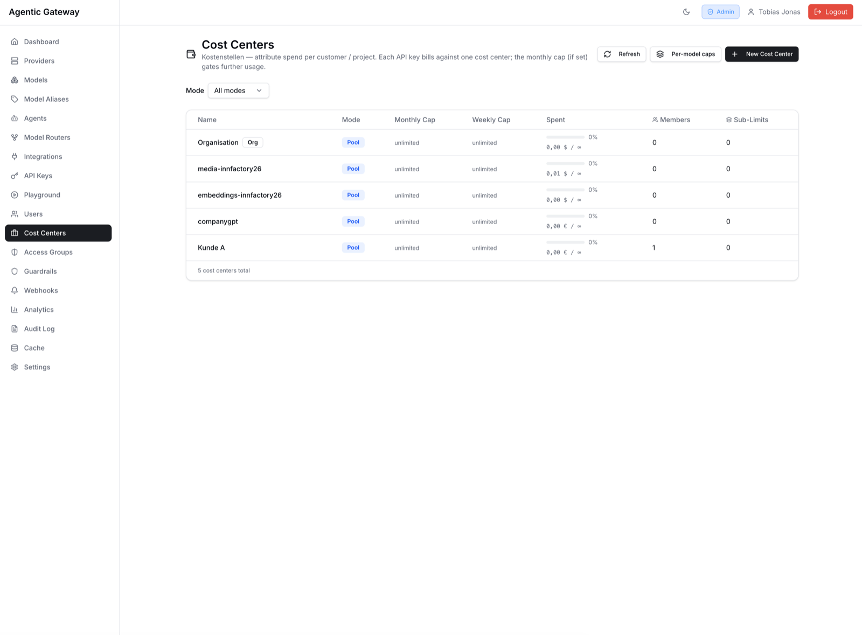Click the Weekly Cap column header

[x=491, y=120]
